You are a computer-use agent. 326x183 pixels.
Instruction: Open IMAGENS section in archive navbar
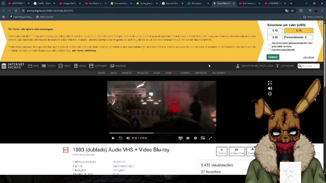(x=118, y=66)
